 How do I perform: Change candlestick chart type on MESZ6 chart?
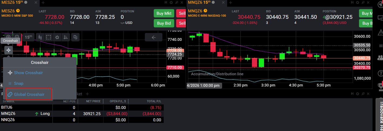click(40, 37)
